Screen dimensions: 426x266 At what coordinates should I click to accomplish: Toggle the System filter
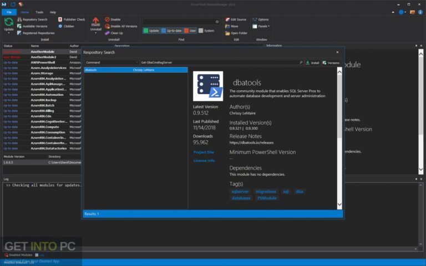click(206, 30)
